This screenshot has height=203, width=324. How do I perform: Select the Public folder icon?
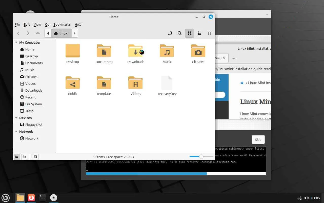(73, 83)
